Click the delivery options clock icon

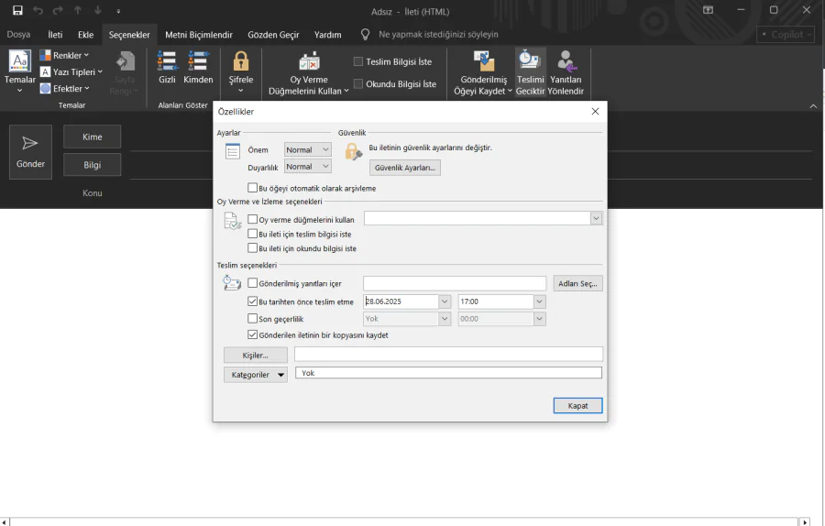pos(232,283)
